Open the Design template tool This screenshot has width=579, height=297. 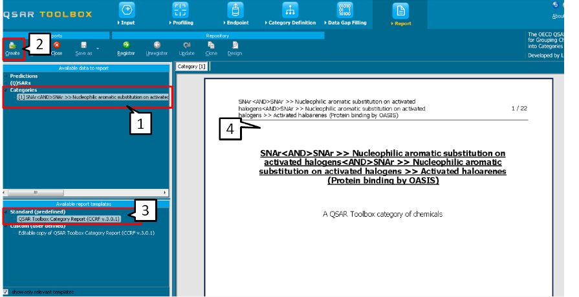coord(235,49)
